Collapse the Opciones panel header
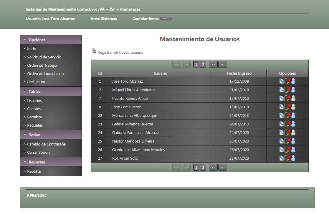The height and width of the screenshot is (216, 329). point(51,40)
